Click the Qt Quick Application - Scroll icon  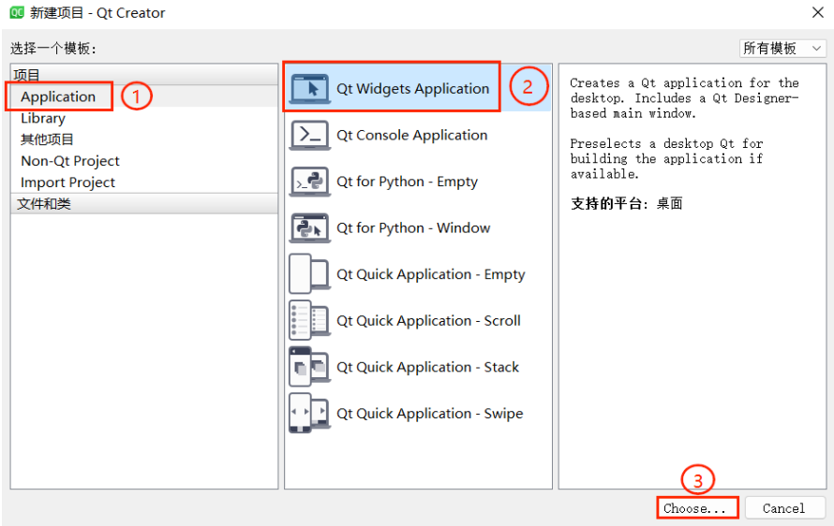[x=309, y=320]
